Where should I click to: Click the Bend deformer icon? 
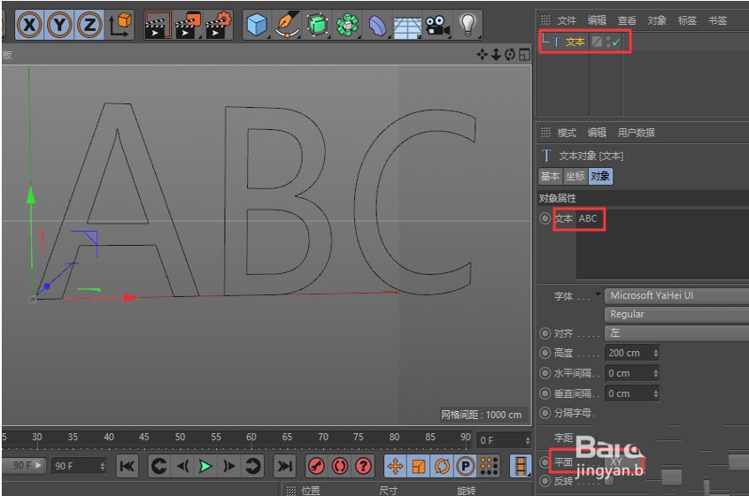[x=378, y=25]
